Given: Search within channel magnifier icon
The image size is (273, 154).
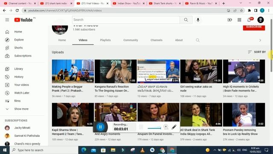Looking at the screenshot, I should [197, 40].
